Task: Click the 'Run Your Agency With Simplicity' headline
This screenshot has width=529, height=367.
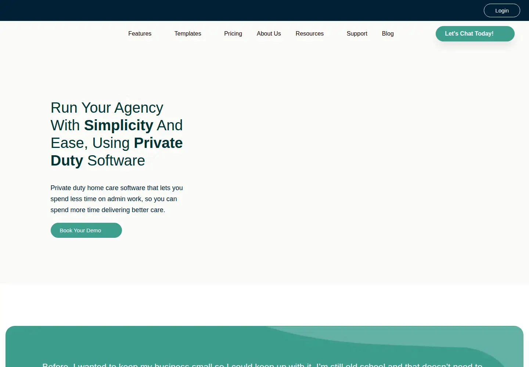Action: tap(116, 134)
